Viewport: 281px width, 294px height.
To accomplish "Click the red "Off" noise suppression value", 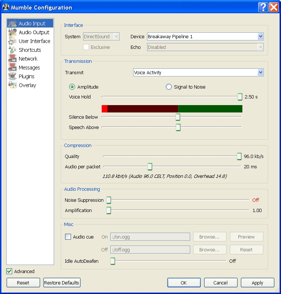I will coord(256,200).
